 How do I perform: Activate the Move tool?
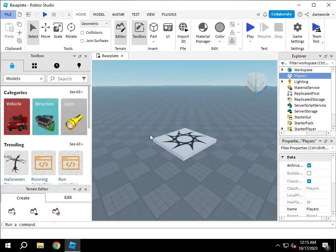tap(45, 31)
